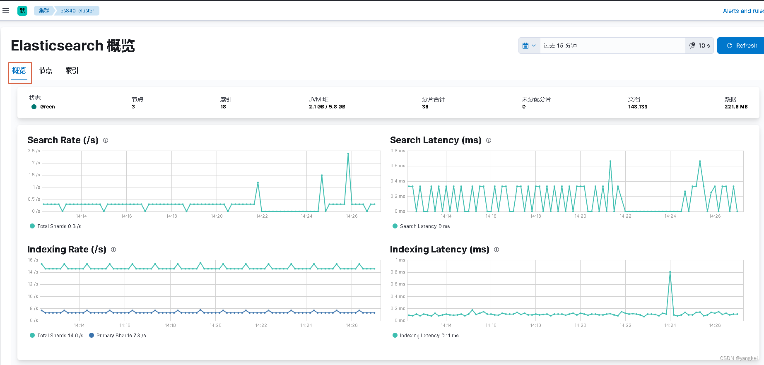Click the 分片合计 value 36
This screenshot has height=365, width=764.
[425, 107]
